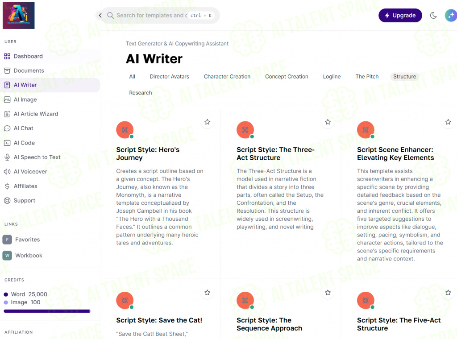
Task: Click the AI Article Wizard icon
Action: click(x=7, y=114)
